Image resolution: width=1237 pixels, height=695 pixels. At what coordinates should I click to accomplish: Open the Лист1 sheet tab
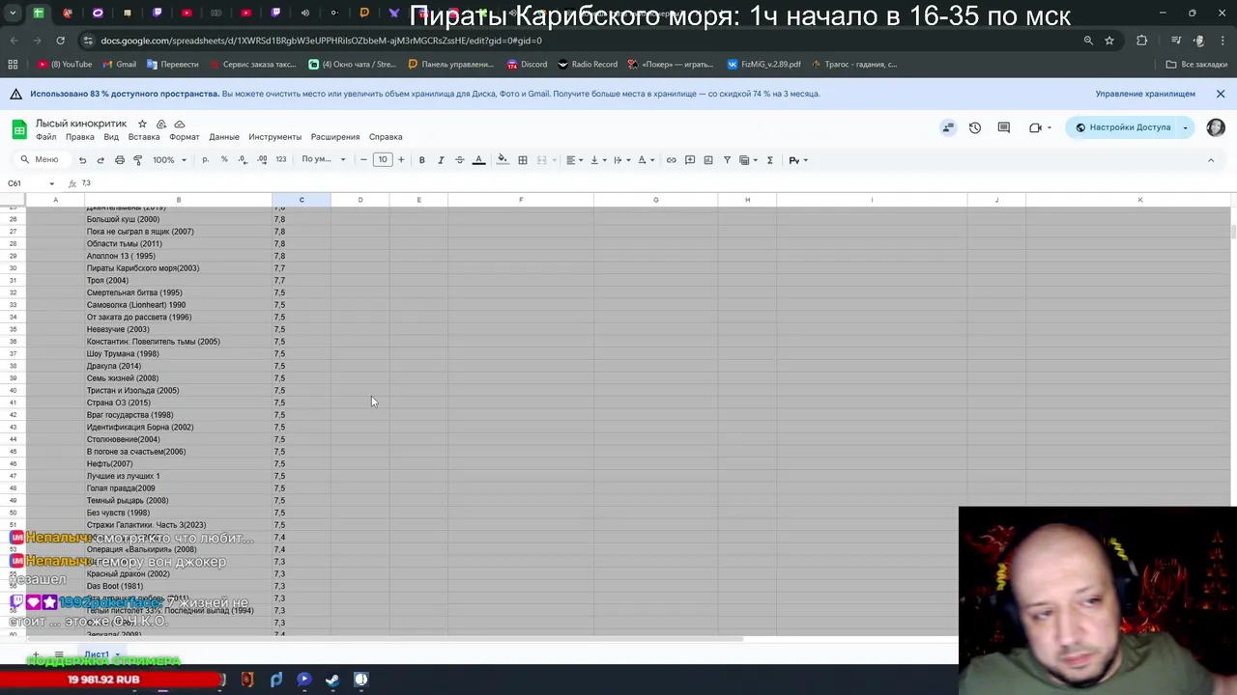[x=97, y=654]
